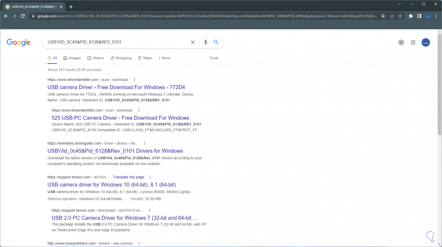Open the translate page icon in address bar
This screenshot has width=442, height=247.
click(x=384, y=16)
